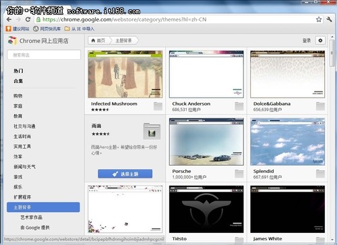Click the home icon in breadcrumb 首页
Viewport: 337px width, 245px height.
93,40
